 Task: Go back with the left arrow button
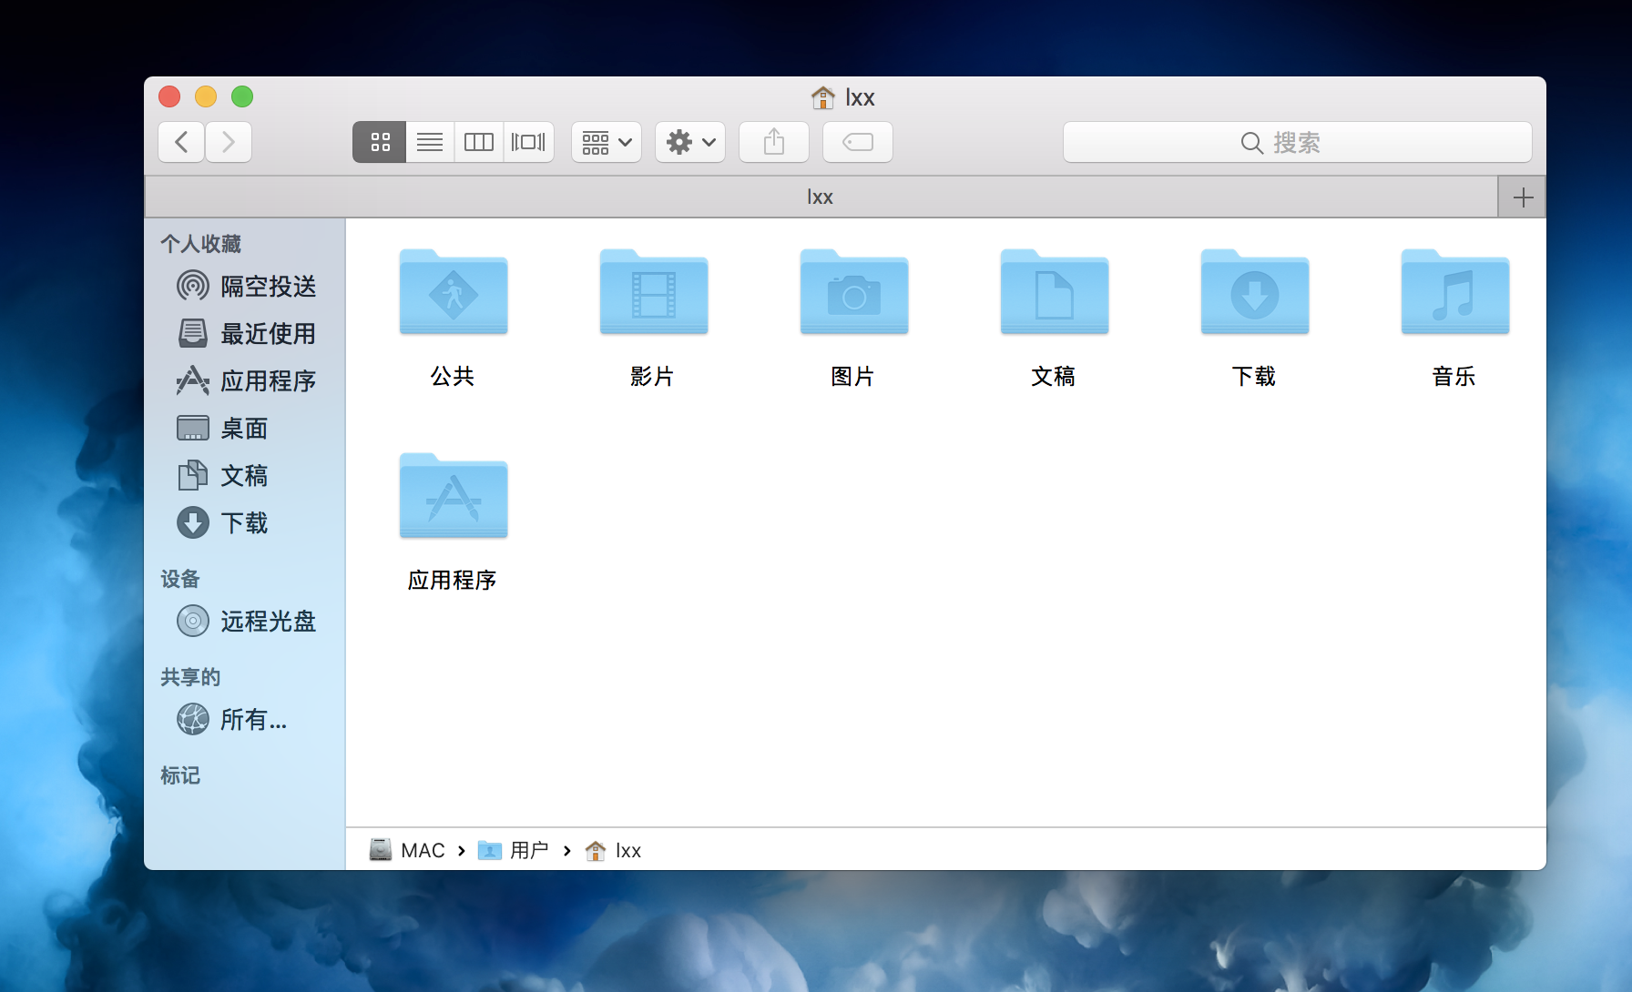[x=181, y=142]
